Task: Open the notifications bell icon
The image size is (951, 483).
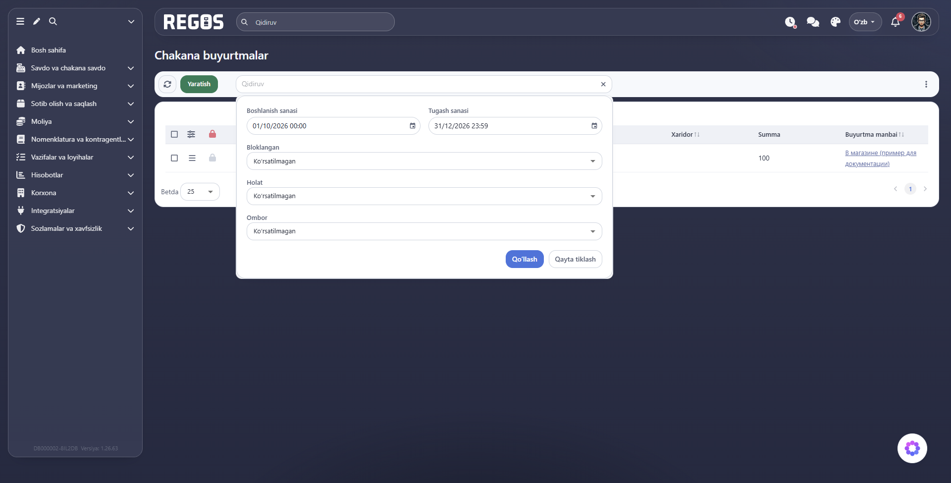Action: pyautogui.click(x=895, y=22)
